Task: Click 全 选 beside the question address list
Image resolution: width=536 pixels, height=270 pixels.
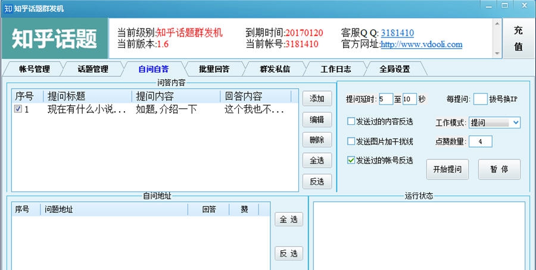Action: click(289, 219)
